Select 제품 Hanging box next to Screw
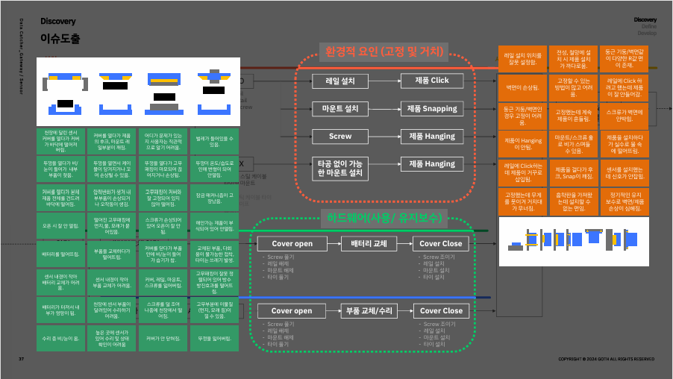 (432, 137)
